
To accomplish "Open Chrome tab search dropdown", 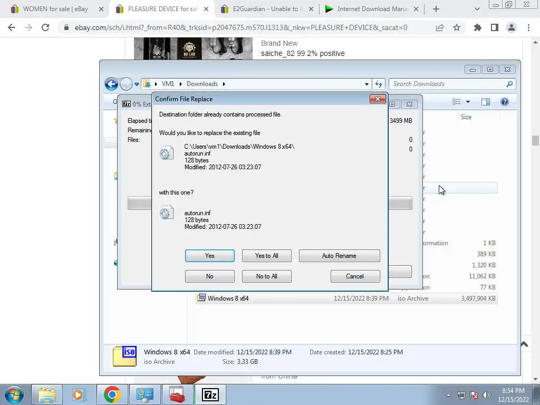I will tap(477, 9).
